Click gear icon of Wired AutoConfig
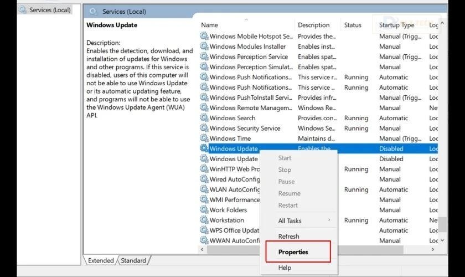Screen dimensions: 465x277 pyautogui.click(x=204, y=179)
